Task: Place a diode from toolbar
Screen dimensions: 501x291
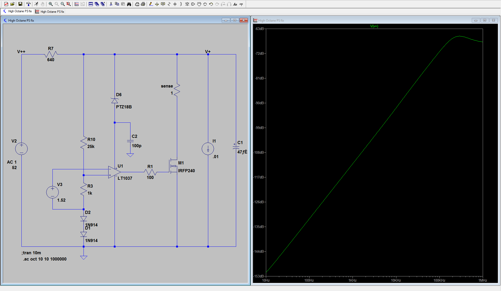Action: [187, 4]
